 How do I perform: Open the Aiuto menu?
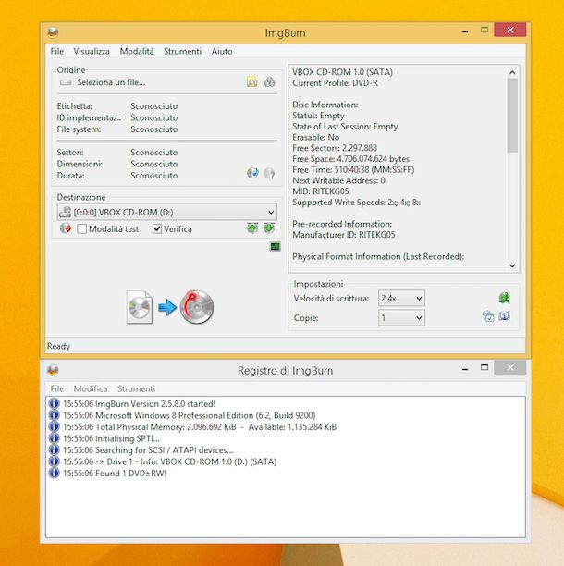coord(222,51)
